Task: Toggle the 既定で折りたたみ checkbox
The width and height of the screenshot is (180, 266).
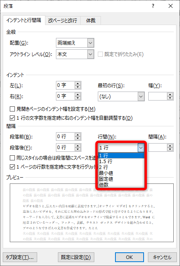Action: pyautogui.click(x=100, y=54)
